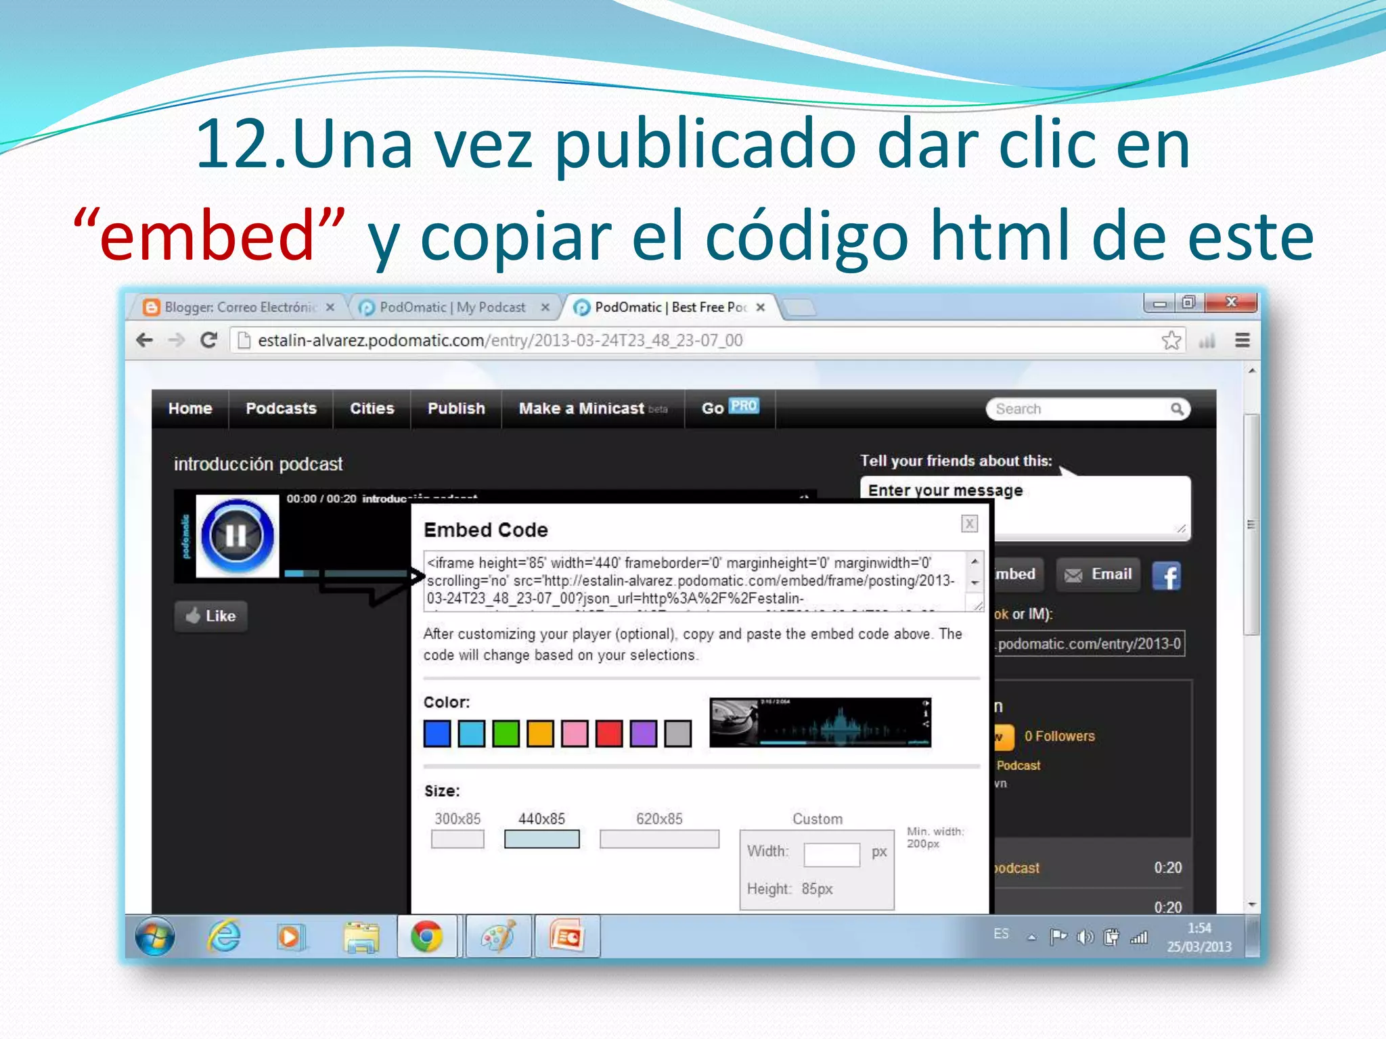This screenshot has width=1386, height=1039.
Task: Click the podomatic entry URL field
Action: pyautogui.click(x=1090, y=644)
